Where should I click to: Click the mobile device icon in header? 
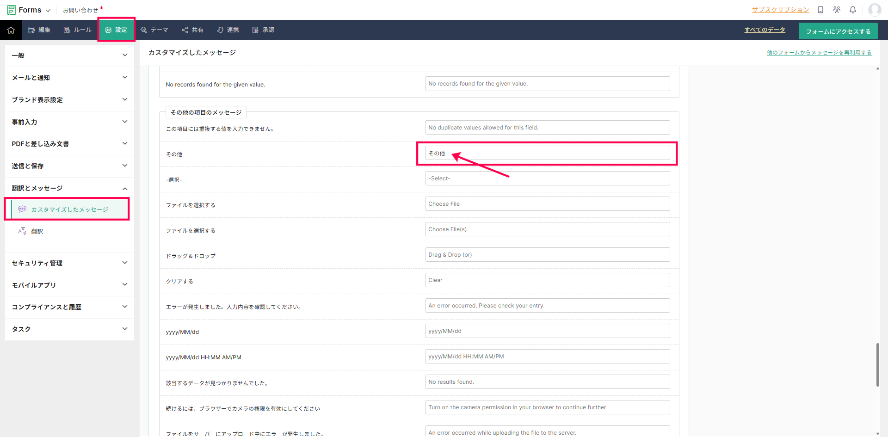coord(820,10)
